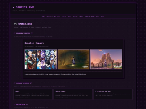Open the Hades game card
This screenshot has width=146, height=109.
(33, 94)
